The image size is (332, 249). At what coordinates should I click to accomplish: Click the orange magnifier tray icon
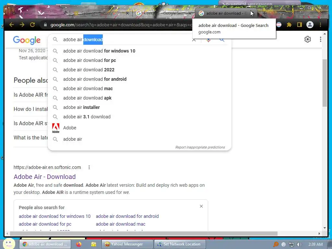(x=276, y=244)
